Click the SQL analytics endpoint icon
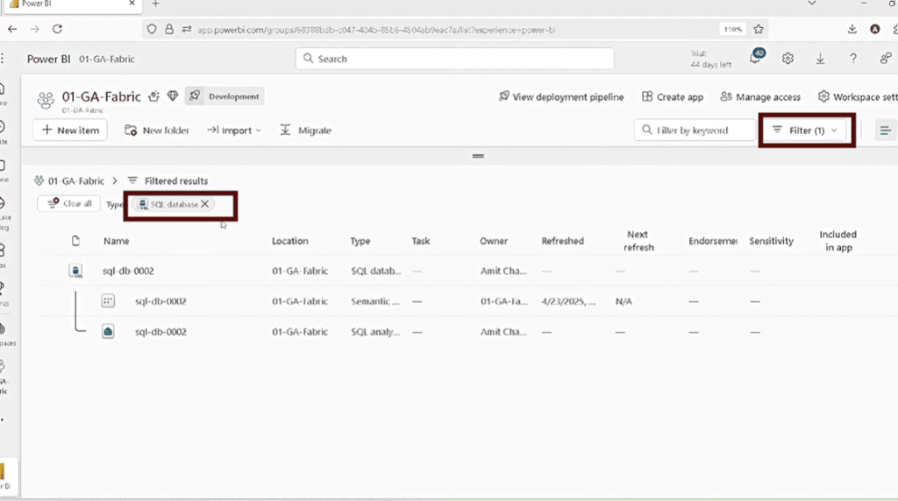The image size is (898, 501). (108, 331)
